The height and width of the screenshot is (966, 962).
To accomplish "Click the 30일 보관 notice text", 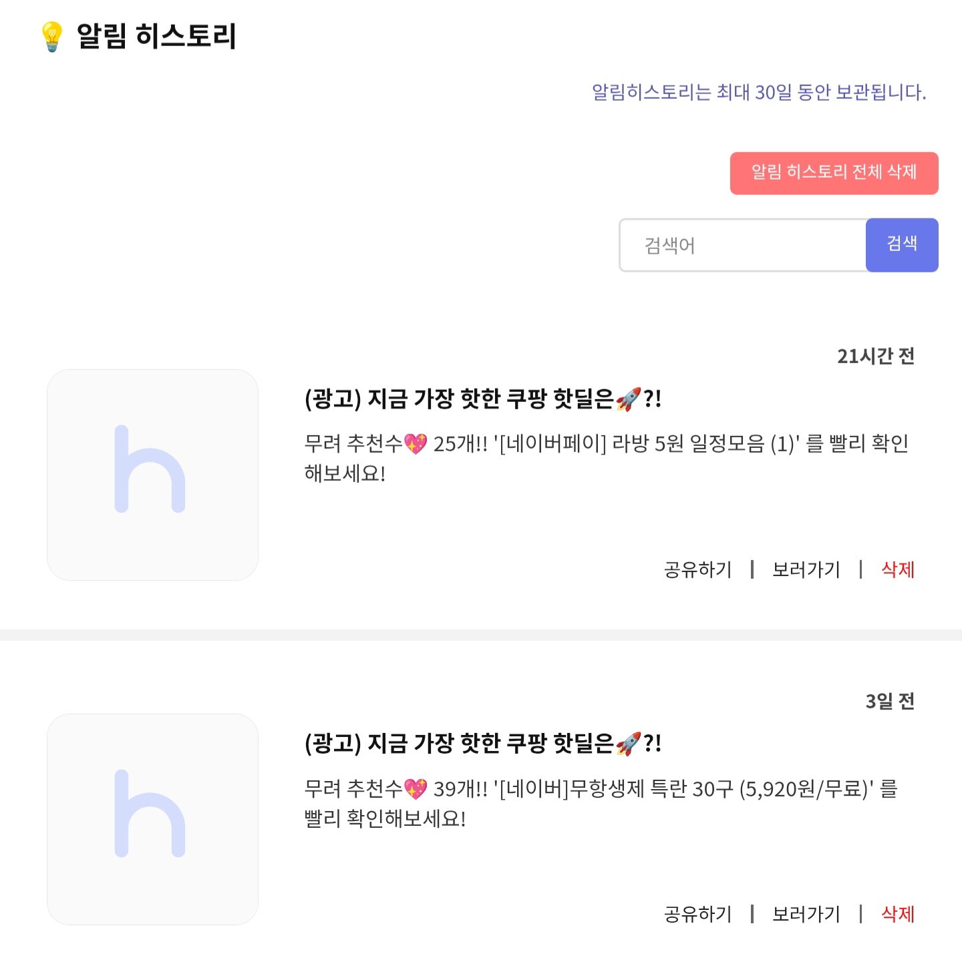I will tap(759, 92).
